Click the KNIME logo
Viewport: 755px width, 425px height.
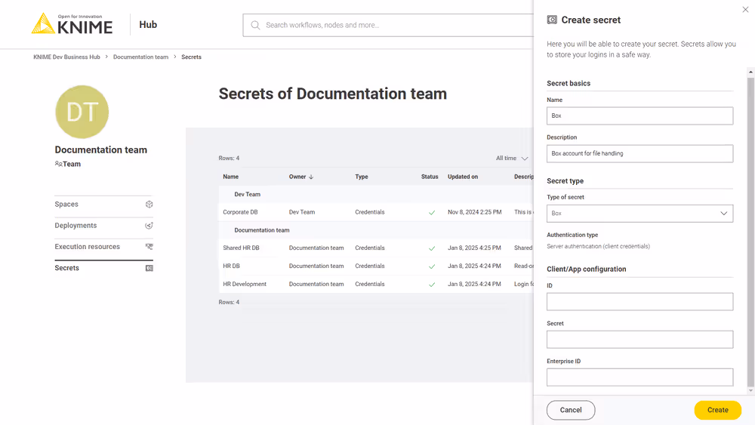[x=72, y=23]
